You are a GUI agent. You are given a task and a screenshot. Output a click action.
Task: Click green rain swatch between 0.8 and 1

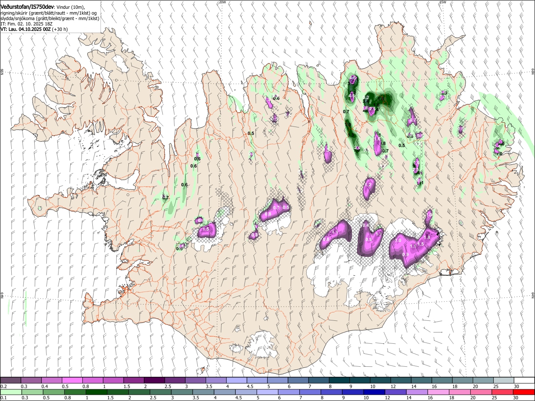(x=75, y=392)
